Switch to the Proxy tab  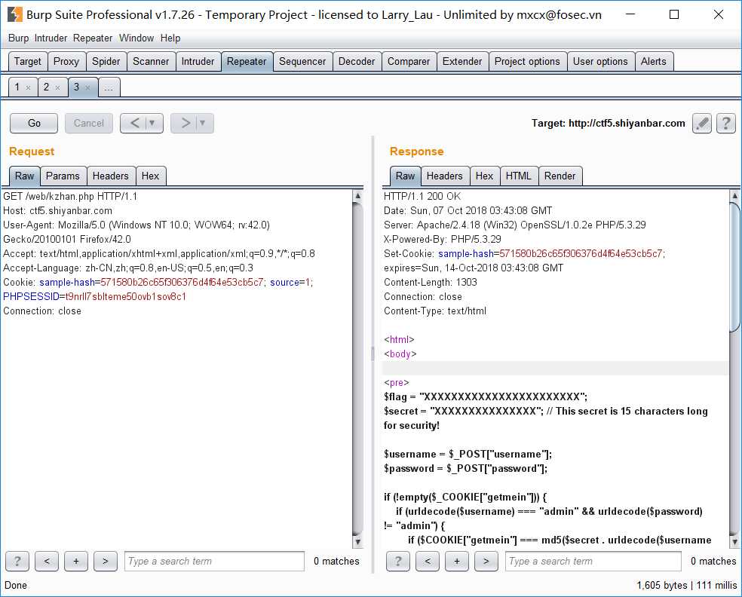click(x=66, y=62)
